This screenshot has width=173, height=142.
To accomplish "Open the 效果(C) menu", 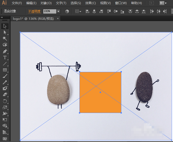I will coord(90,3).
